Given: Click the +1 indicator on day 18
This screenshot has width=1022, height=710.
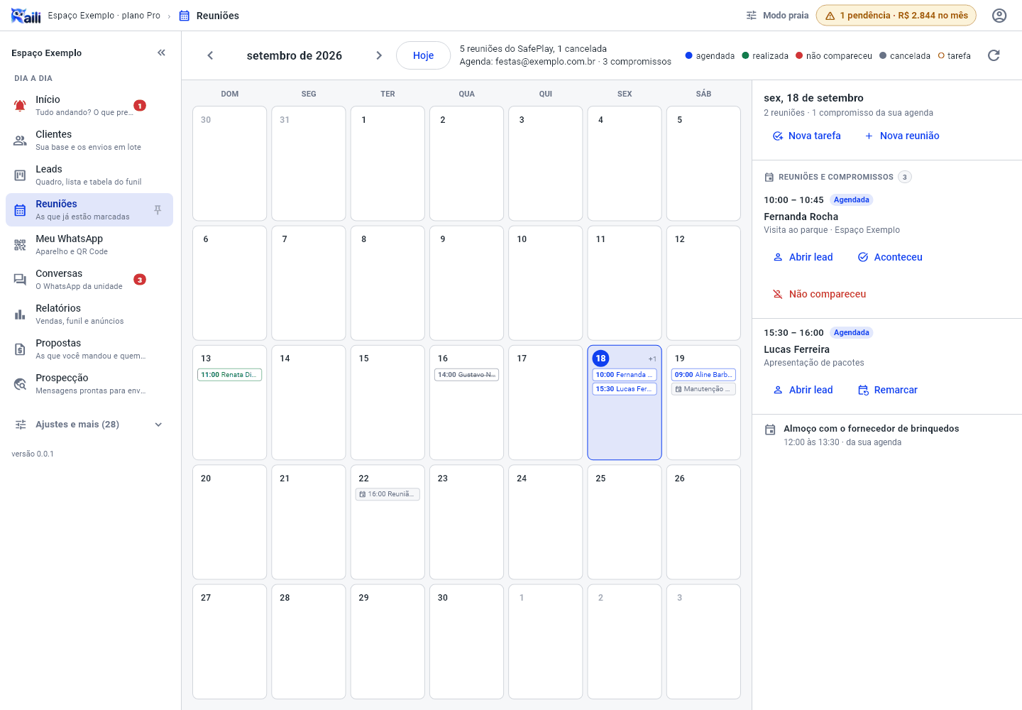Looking at the screenshot, I should coord(652,359).
